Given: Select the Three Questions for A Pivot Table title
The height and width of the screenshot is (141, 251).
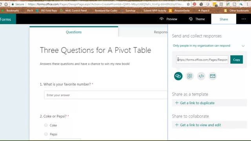Looking at the screenshot, I should coord(95,50).
